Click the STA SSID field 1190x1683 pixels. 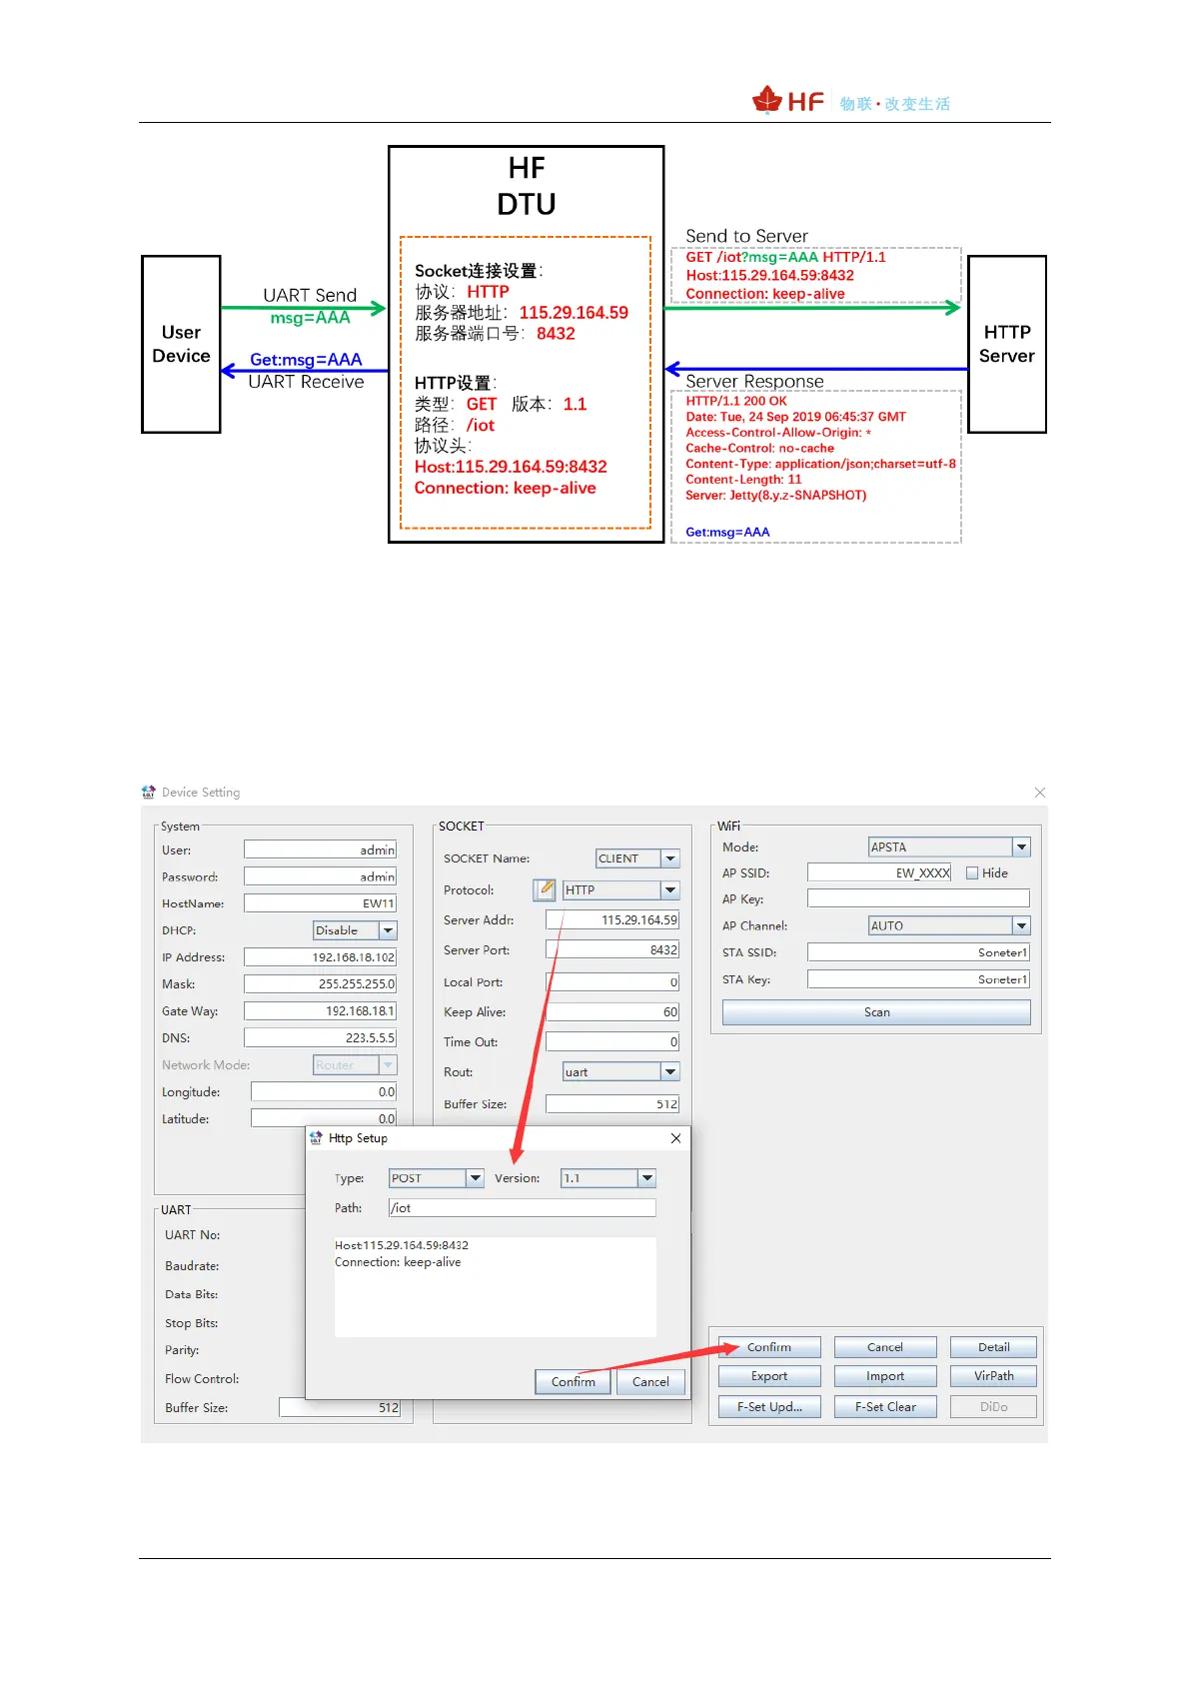[x=918, y=952]
